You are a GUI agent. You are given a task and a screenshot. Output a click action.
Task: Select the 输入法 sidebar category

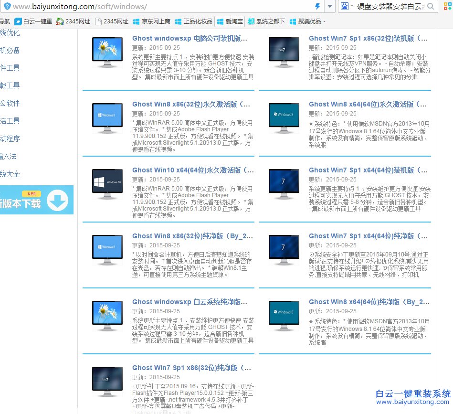point(9,156)
